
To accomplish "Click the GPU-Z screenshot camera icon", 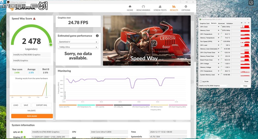I will click(x=242, y=23).
